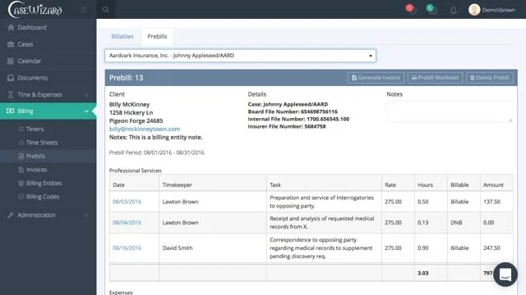Click the Billing money icon

pos(11,111)
